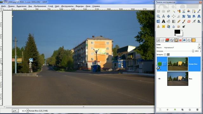Select the Measure compass tool

click(x=163, y=16)
